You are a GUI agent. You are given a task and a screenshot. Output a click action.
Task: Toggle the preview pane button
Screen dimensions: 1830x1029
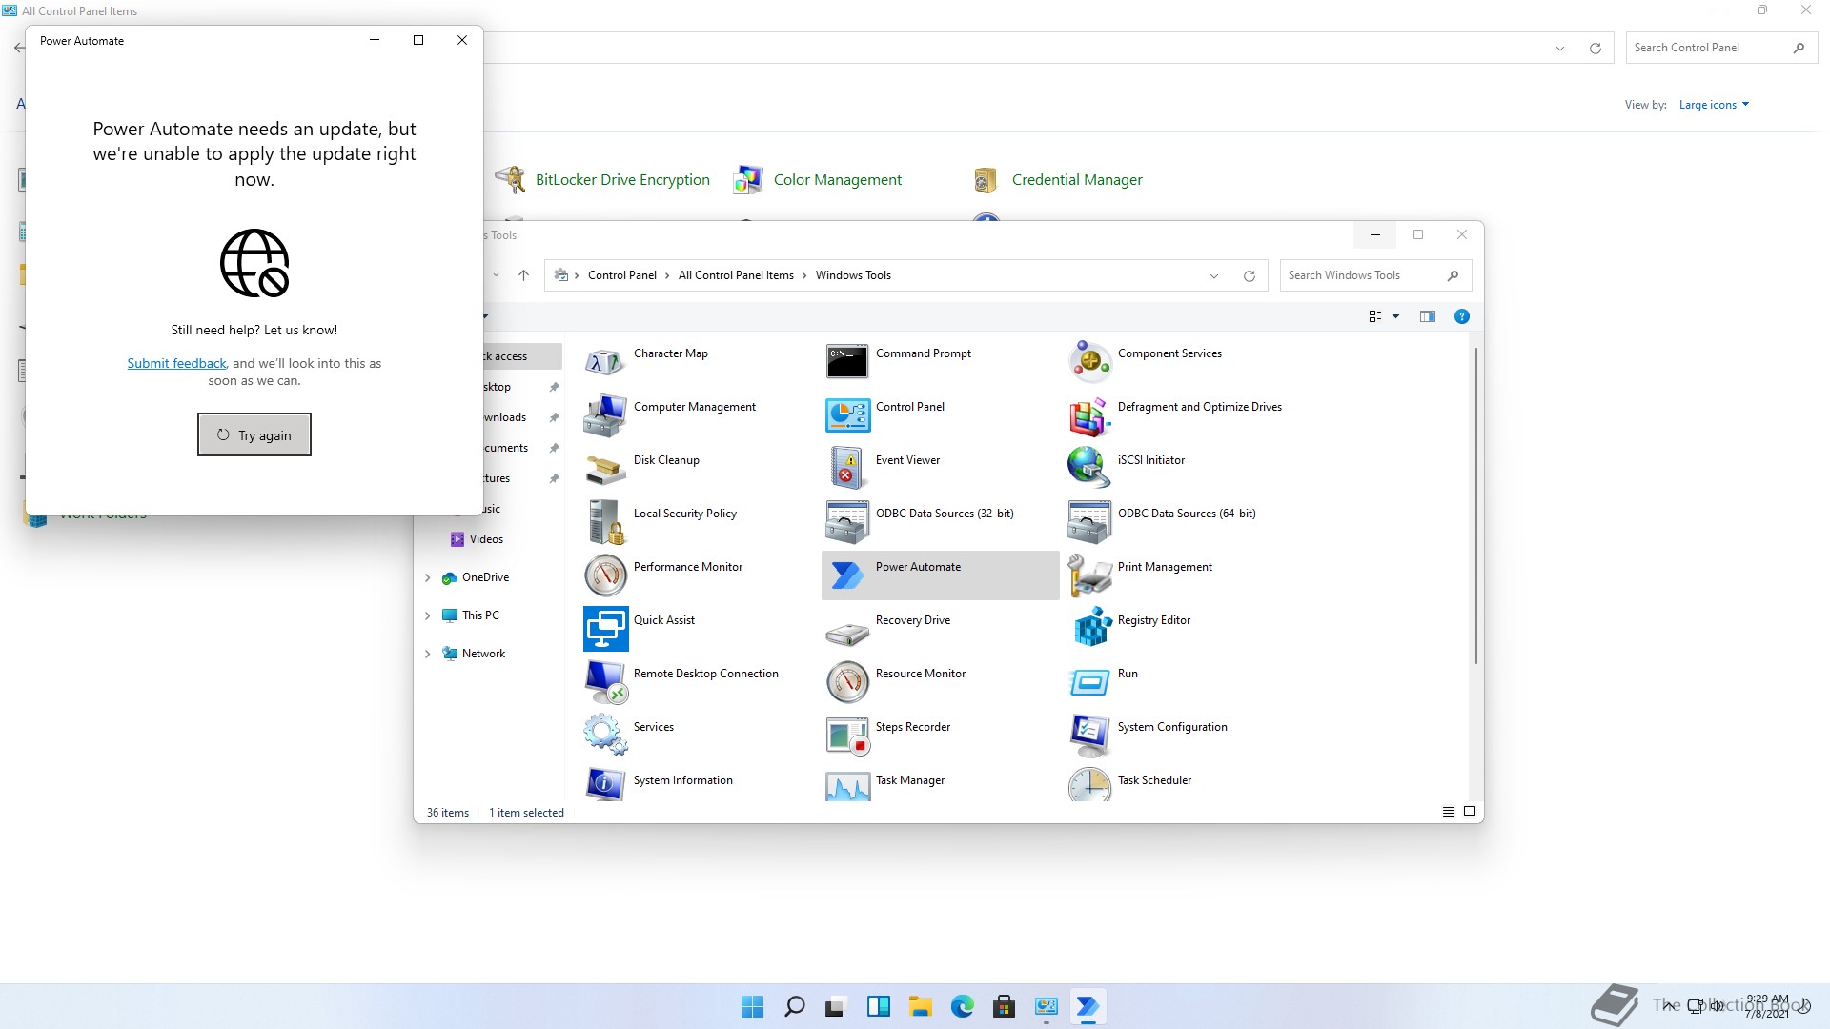[1427, 316]
